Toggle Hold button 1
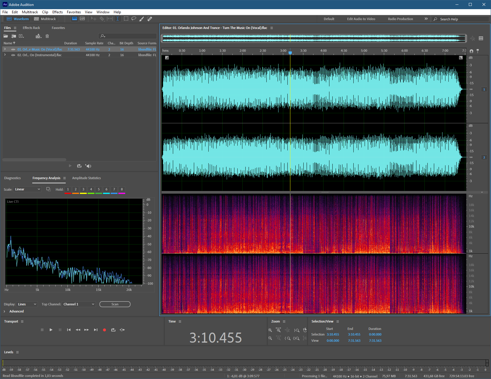The height and width of the screenshot is (379, 491). [68, 189]
